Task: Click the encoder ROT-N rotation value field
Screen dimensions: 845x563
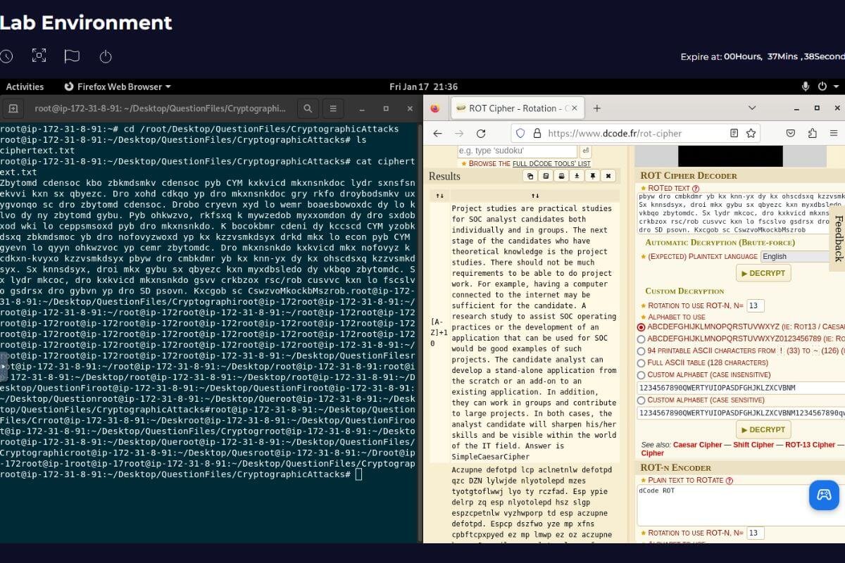Action: (x=756, y=533)
